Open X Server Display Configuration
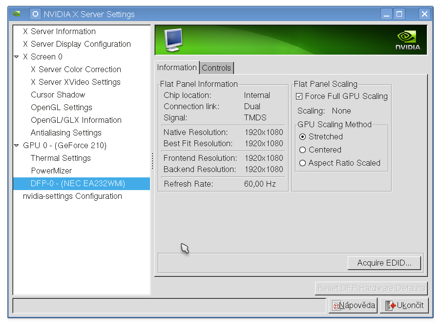Viewport: 441px width, 327px height. 82,44
